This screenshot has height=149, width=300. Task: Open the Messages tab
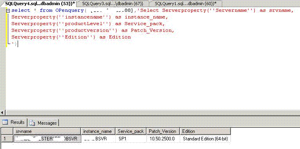pos(44,123)
